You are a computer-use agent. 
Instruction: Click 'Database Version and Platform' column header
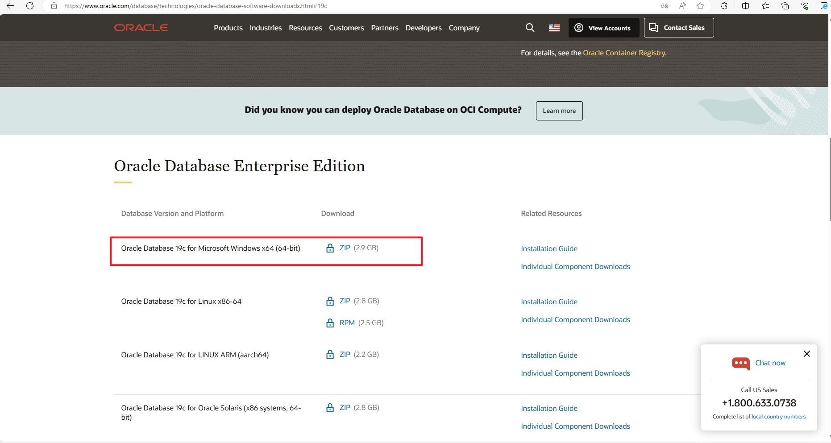[x=172, y=214]
